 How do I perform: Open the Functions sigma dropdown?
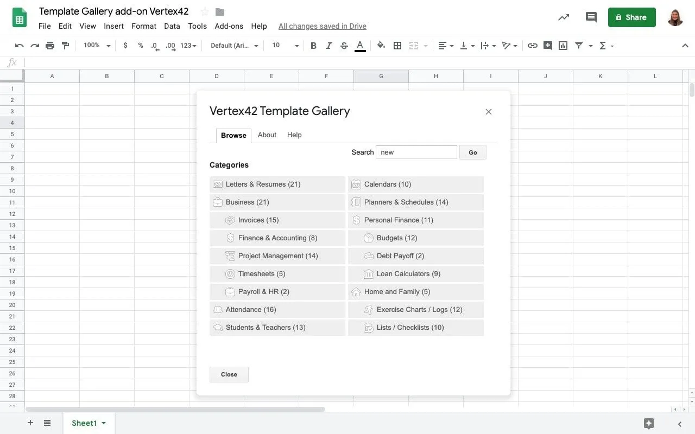(x=606, y=46)
